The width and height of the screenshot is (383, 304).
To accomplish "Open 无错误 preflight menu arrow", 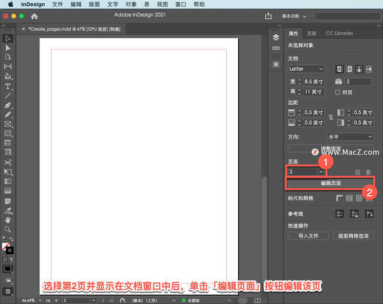I will 229,301.
